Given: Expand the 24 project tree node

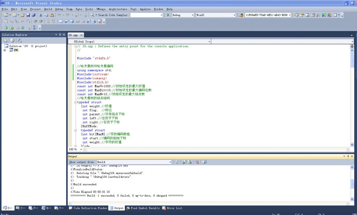Looking at the screenshot, I should [5, 50].
